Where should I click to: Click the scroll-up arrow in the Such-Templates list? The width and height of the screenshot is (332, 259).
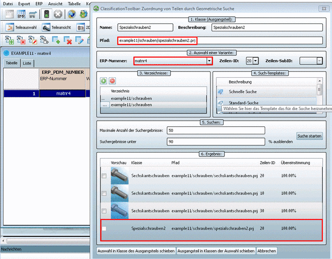[320, 81]
